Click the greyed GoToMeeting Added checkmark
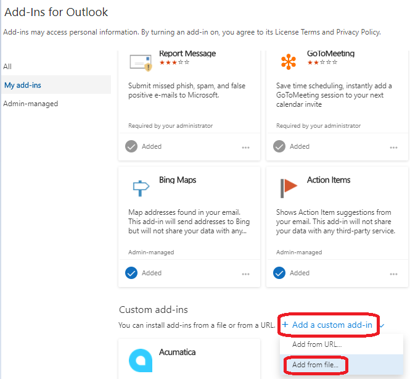 pos(279,146)
